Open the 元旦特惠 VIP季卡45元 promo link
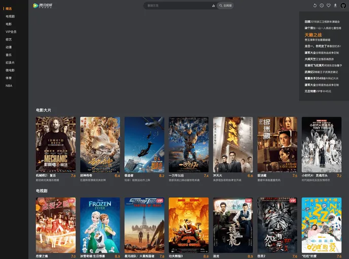This screenshot has height=259, width=349. [318, 91]
